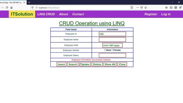Click the Information column header
183x103 pixels.
coord(112,29)
